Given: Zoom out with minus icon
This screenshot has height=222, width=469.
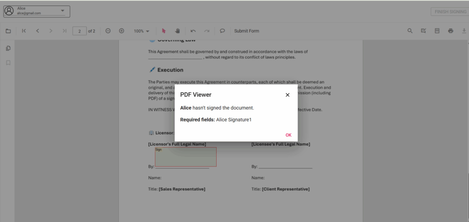Looking at the screenshot, I should [108, 31].
